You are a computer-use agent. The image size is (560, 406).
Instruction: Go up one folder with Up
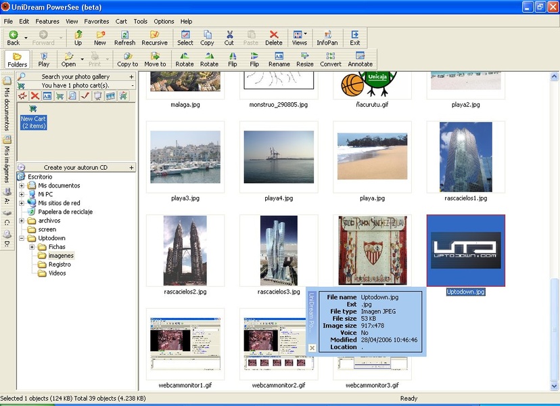(x=78, y=37)
